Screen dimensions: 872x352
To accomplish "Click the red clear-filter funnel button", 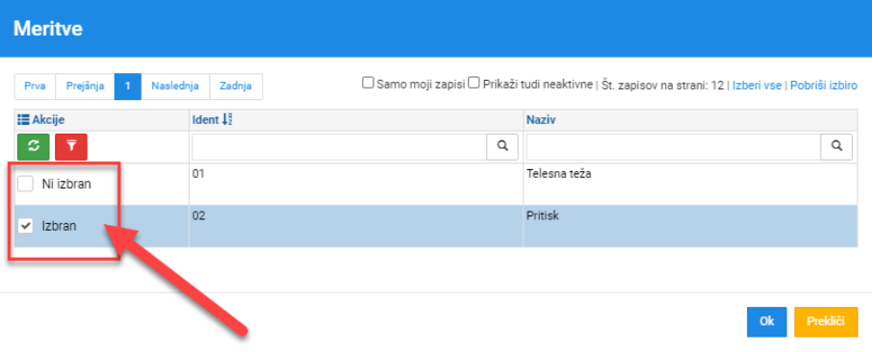I will 71,147.
